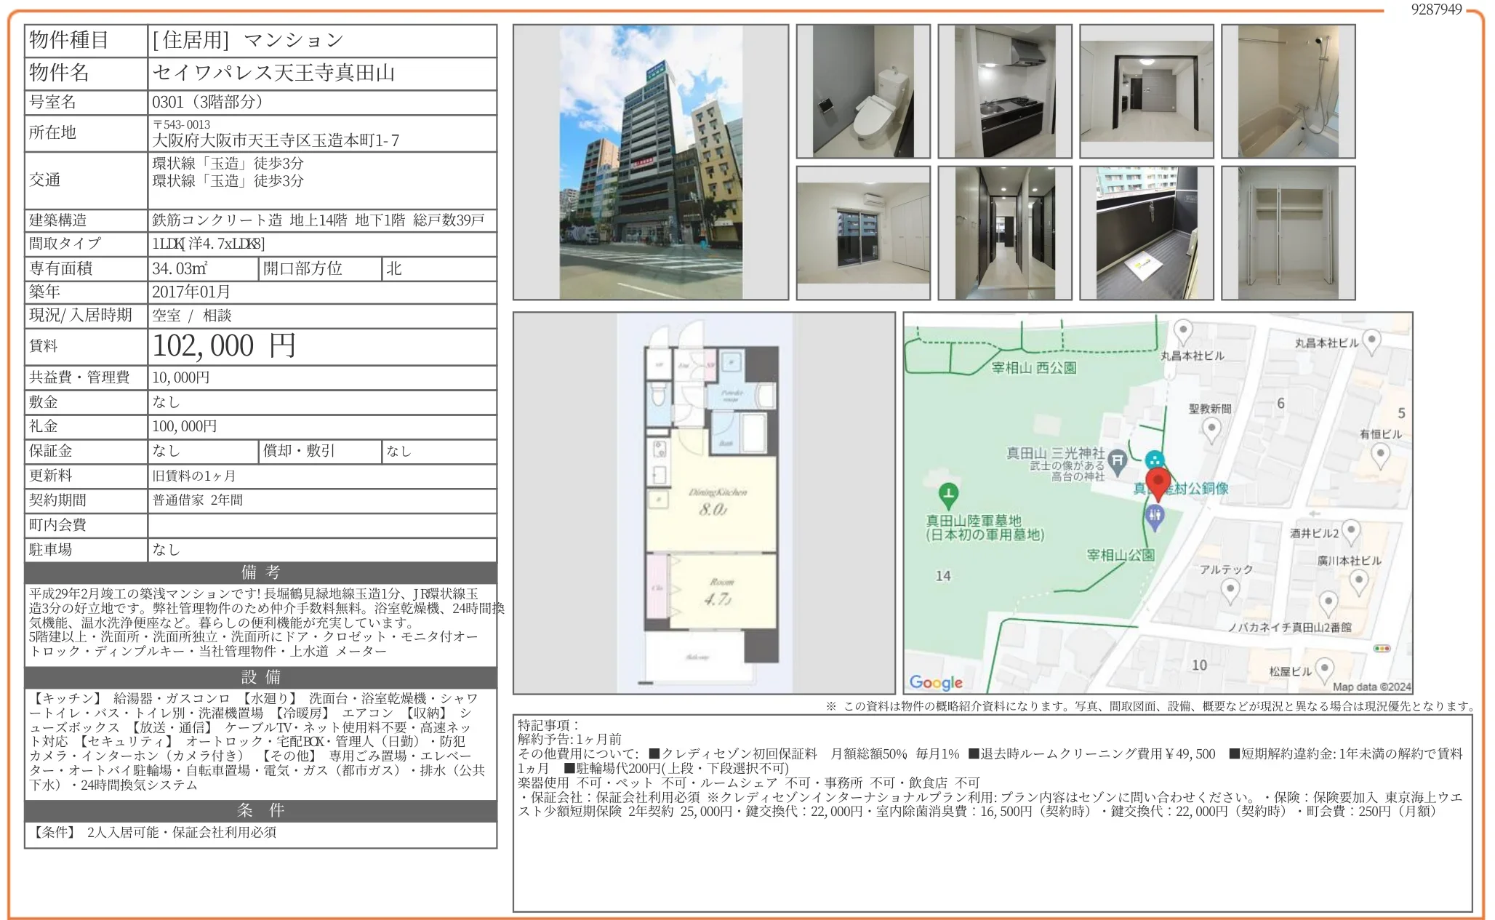Click the Google logo on map
The width and height of the screenshot is (1495, 920).
(936, 682)
